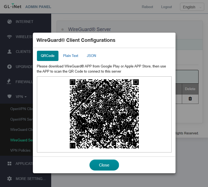
Task: Switch to the Plain Text tab
Action: (x=71, y=56)
